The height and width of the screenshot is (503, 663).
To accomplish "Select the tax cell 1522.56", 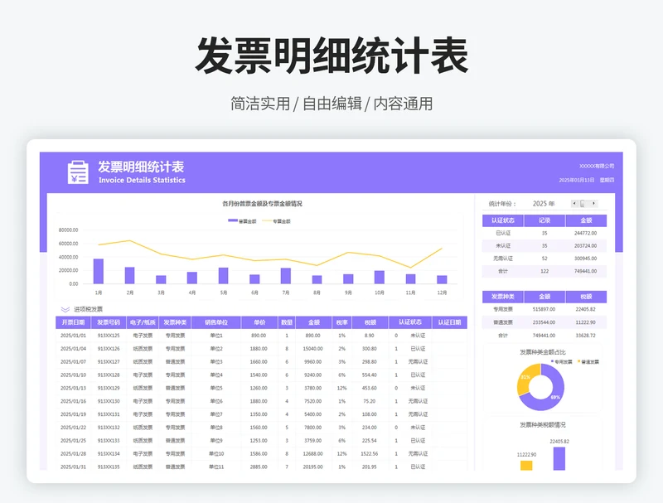I will point(369,453).
